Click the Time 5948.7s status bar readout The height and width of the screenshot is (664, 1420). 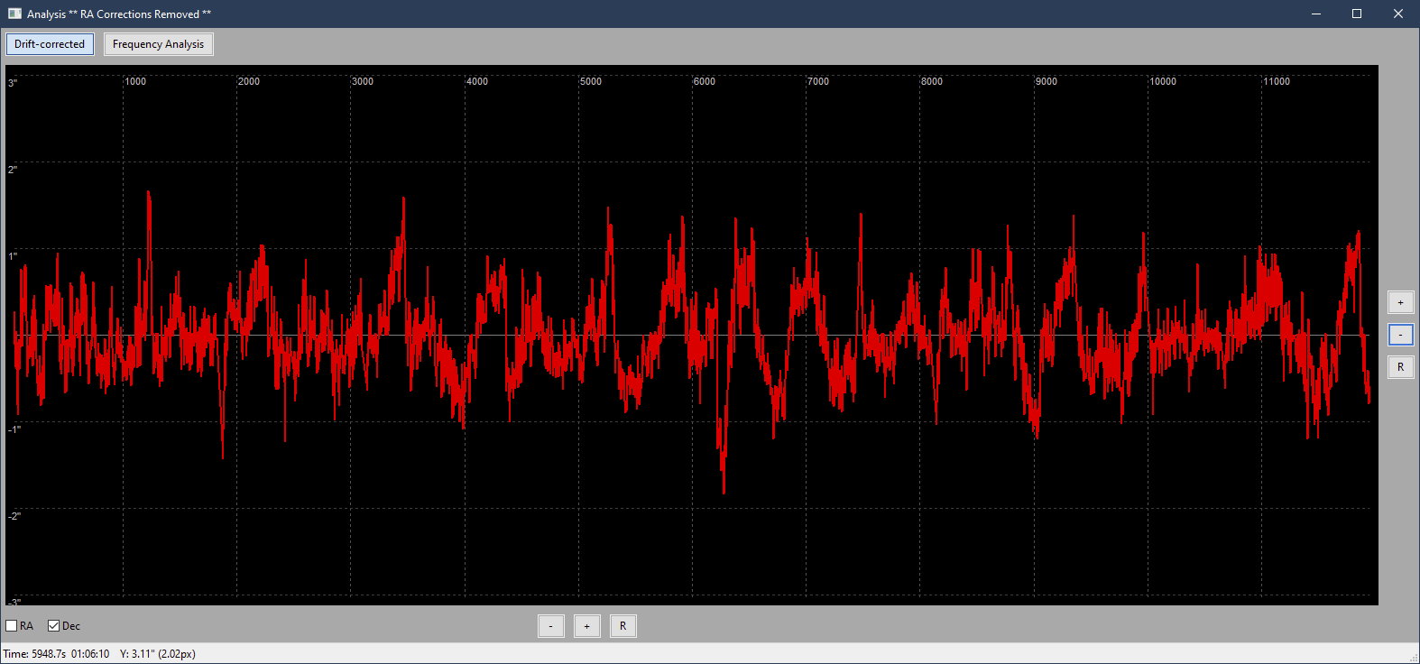tap(56, 654)
